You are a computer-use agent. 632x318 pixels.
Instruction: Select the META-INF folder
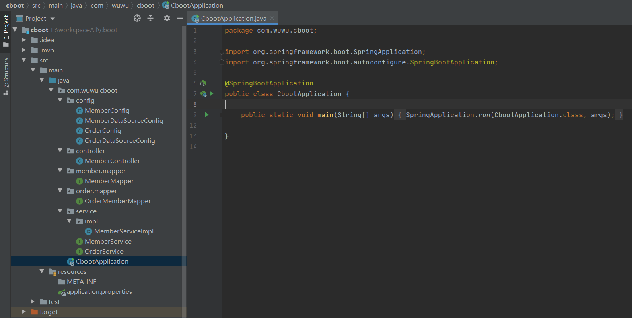tap(81, 281)
